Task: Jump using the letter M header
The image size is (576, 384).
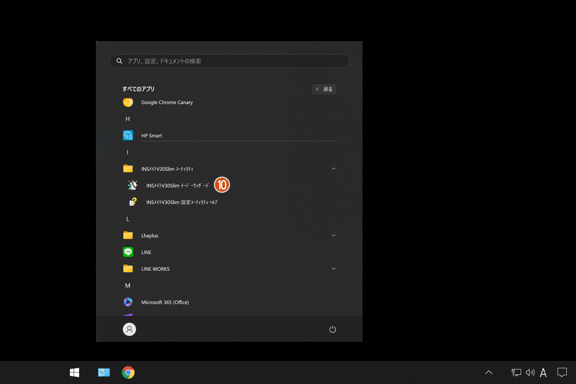Action: [127, 286]
